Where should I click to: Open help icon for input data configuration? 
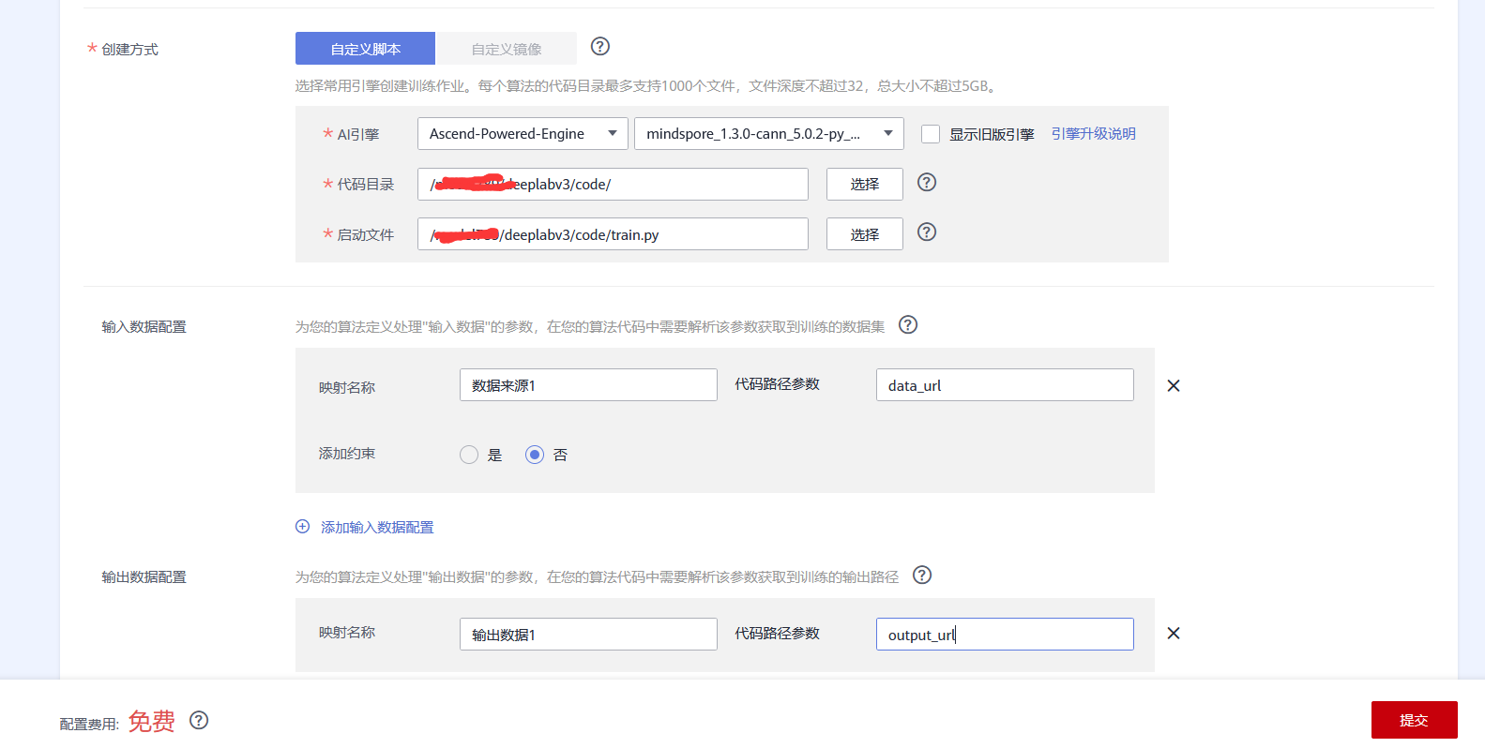[x=908, y=324]
